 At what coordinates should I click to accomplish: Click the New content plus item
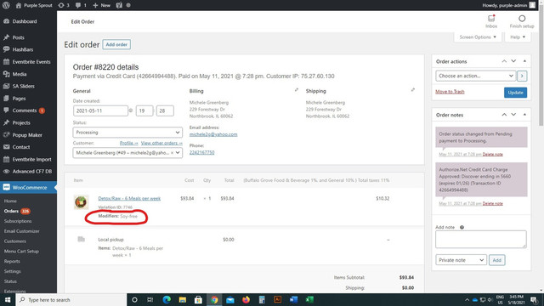(102, 5)
